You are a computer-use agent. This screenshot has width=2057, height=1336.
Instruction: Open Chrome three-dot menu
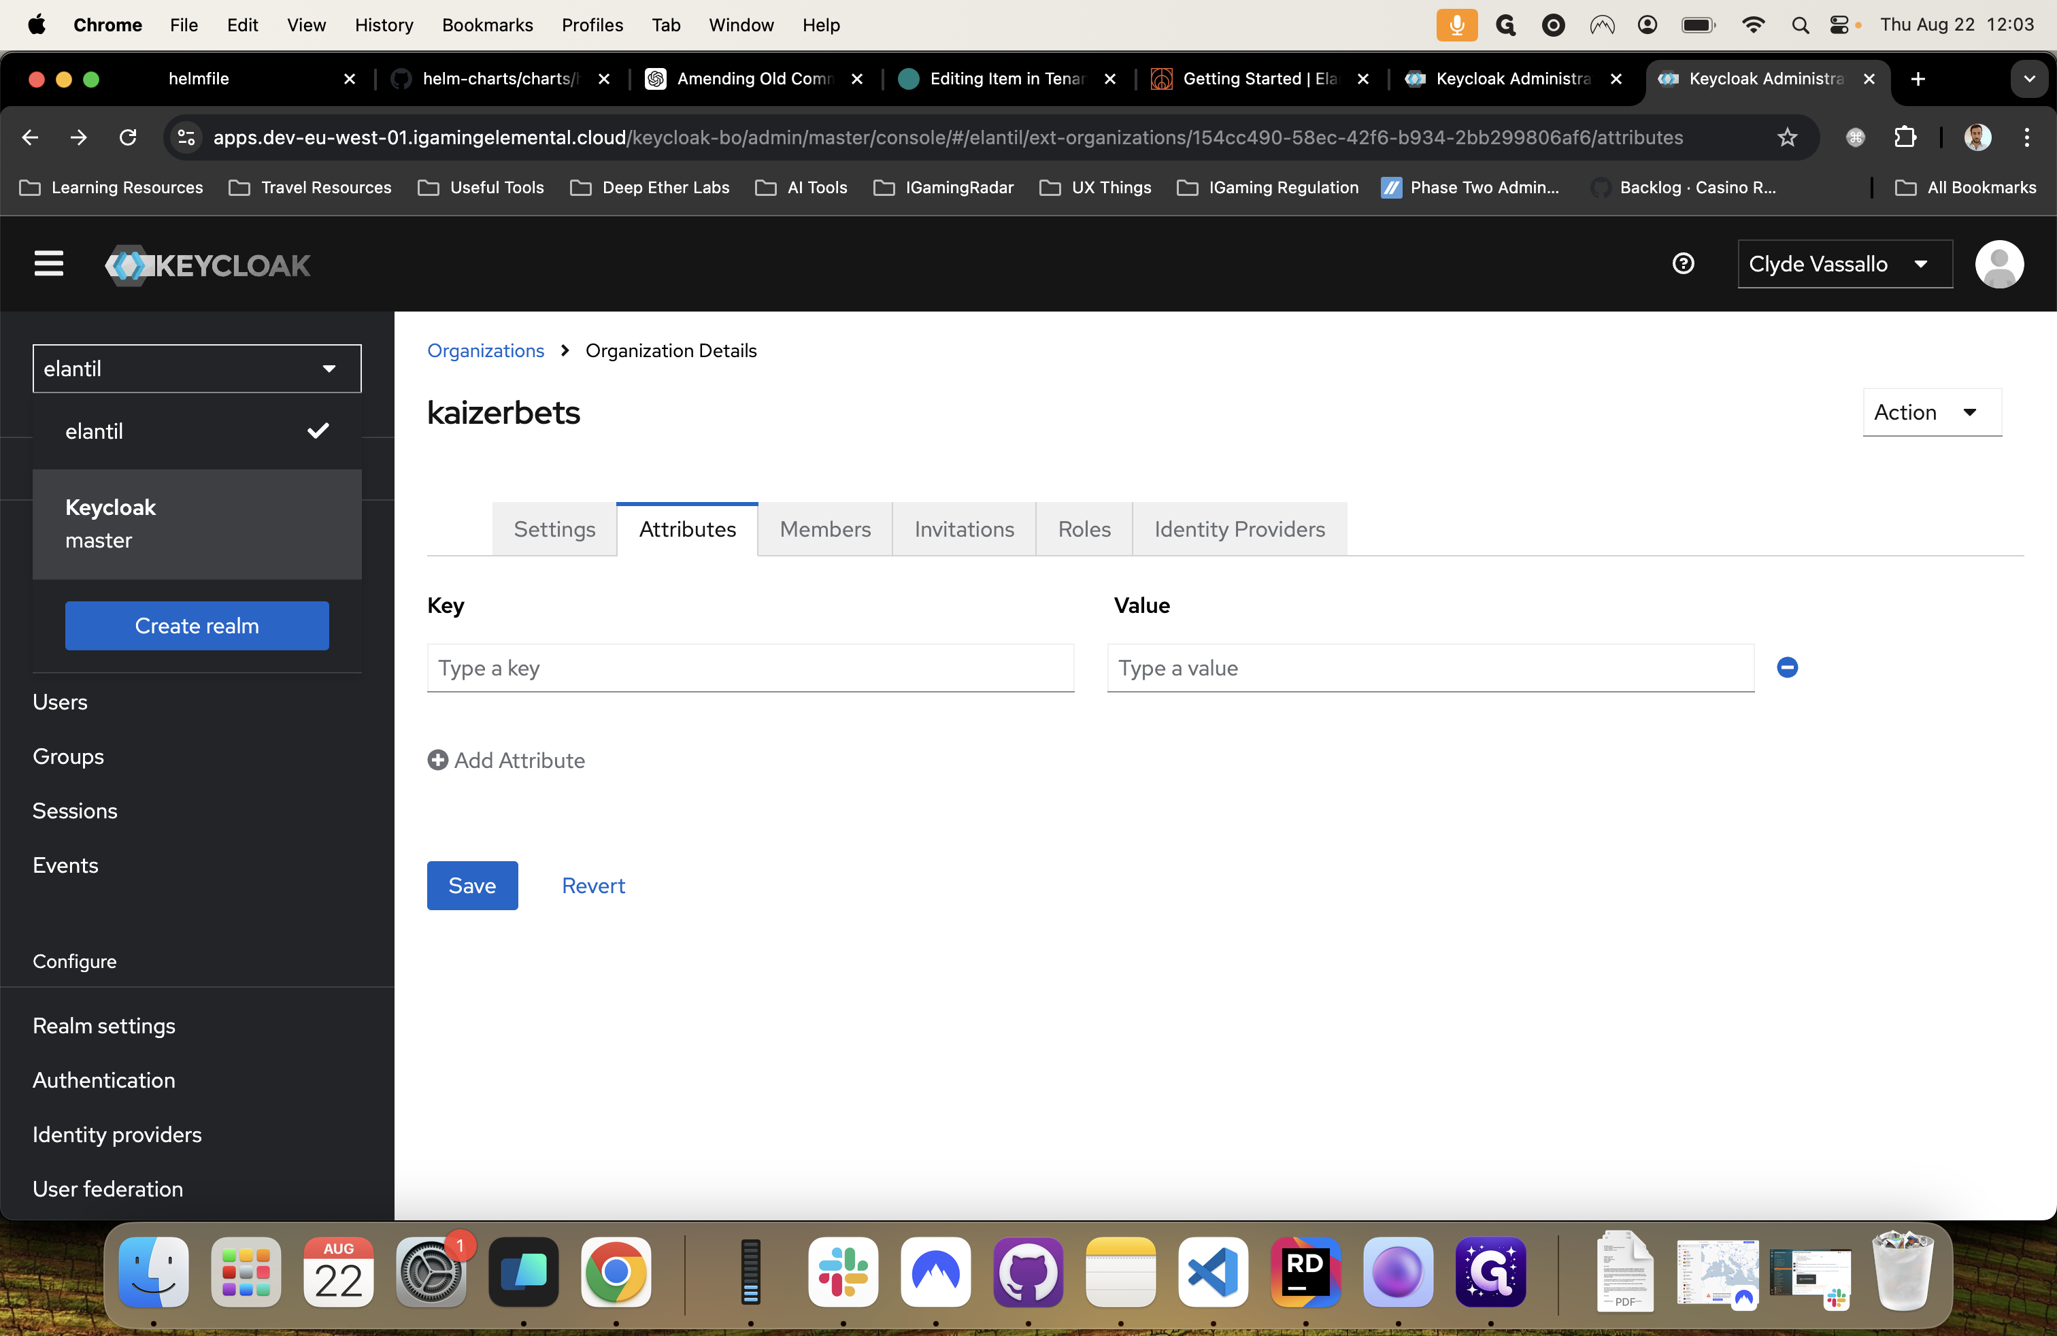[2026, 137]
